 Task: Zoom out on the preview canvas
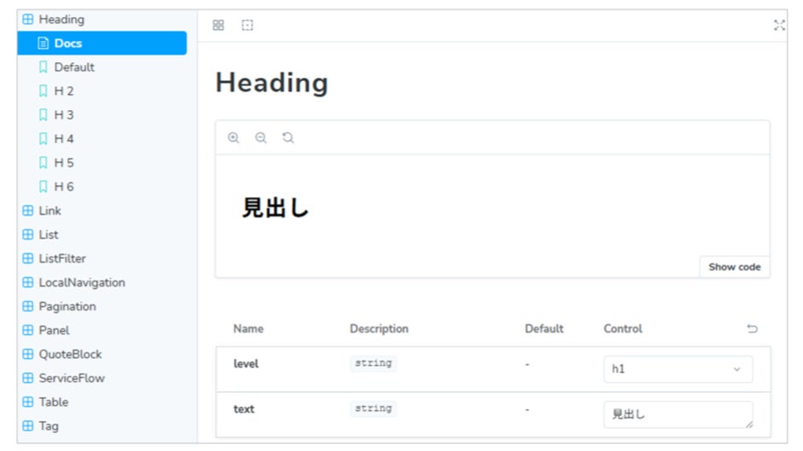pyautogui.click(x=261, y=138)
